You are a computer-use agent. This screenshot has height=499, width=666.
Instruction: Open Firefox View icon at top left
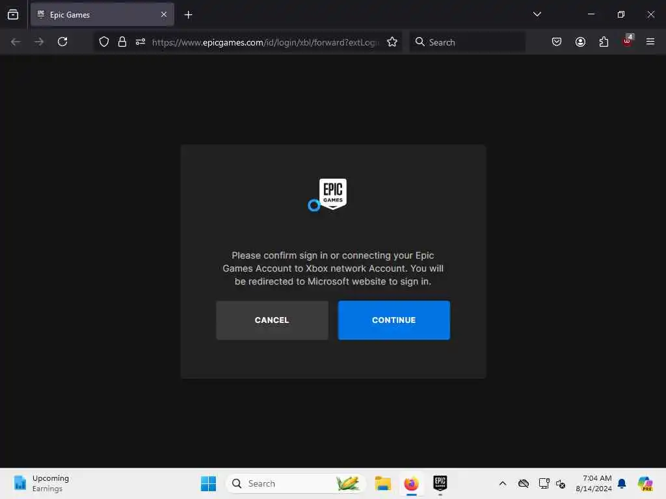(x=13, y=14)
